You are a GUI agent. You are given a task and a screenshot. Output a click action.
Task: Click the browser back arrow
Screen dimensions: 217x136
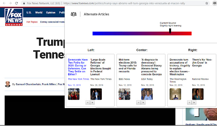click(x=4, y=3)
